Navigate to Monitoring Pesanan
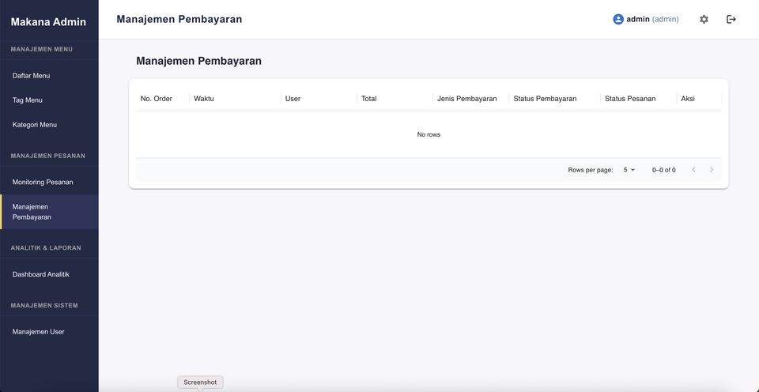Screen dimensions: 759x392 [x=43, y=183]
